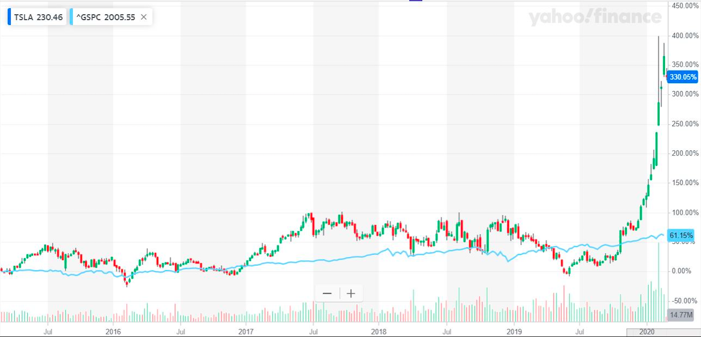
Task: Click the 300.00% axis label
Action: coord(684,94)
